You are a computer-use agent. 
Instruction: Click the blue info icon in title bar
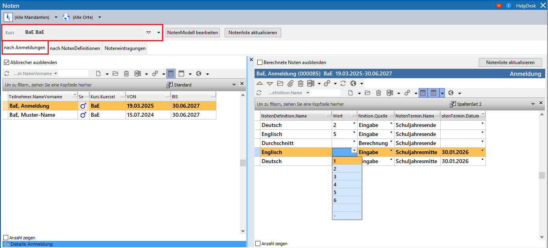coord(509,6)
